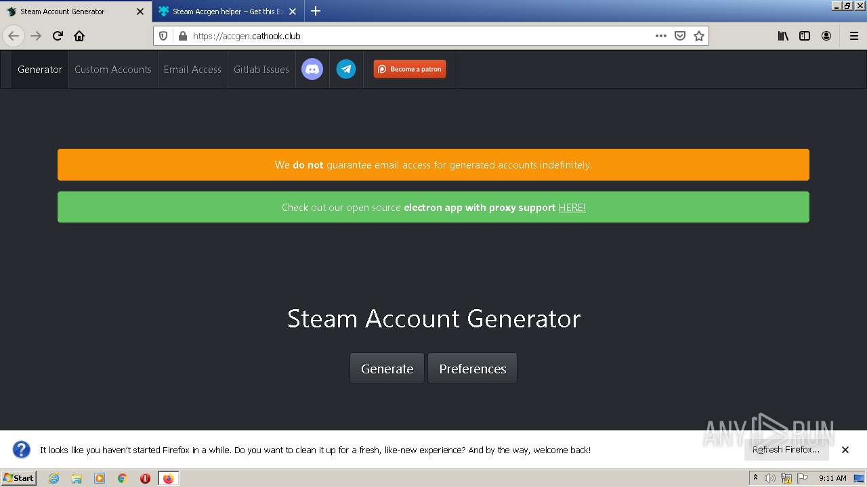
Task: Click the email access warning banner
Action: [433, 164]
